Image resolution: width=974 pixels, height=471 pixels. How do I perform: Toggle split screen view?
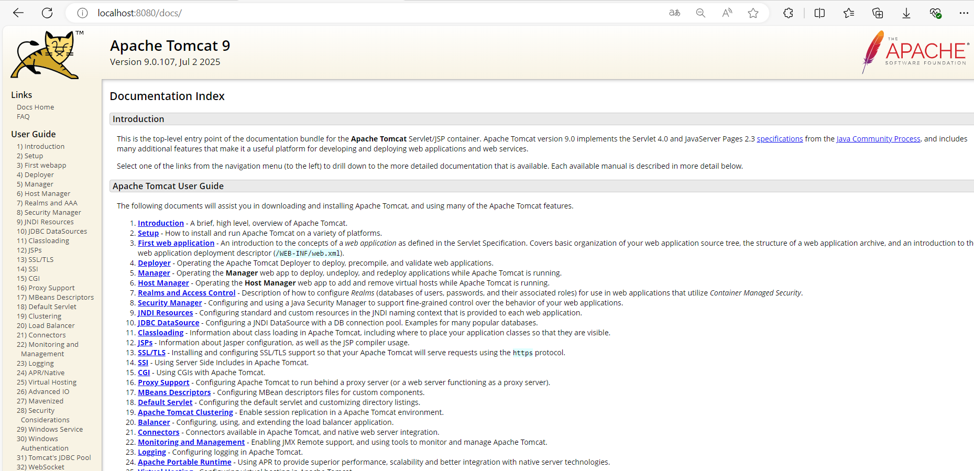tap(820, 13)
